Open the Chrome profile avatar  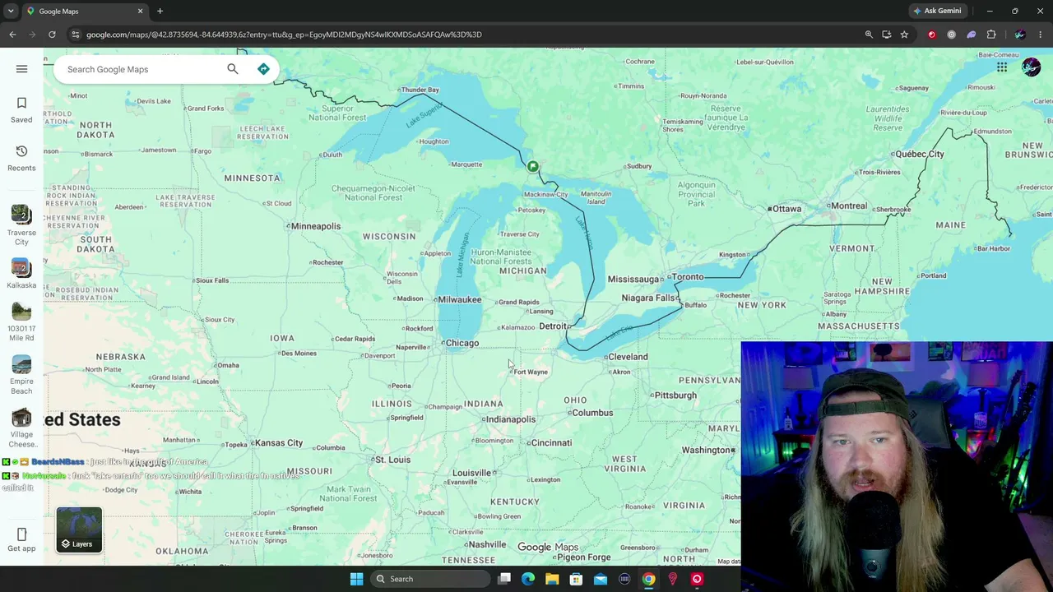pyautogui.click(x=1020, y=35)
